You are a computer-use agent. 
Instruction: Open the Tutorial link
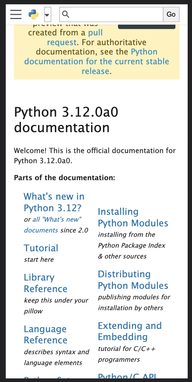tap(41, 248)
